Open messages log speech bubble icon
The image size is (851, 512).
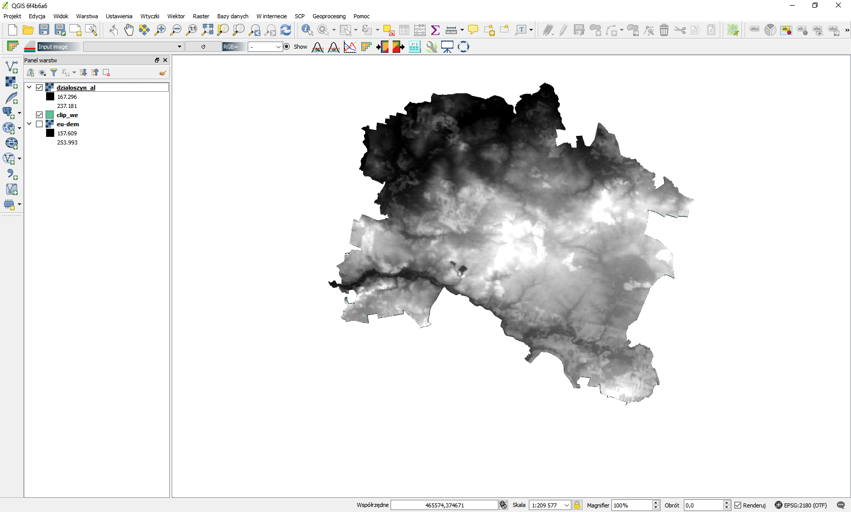(x=841, y=505)
